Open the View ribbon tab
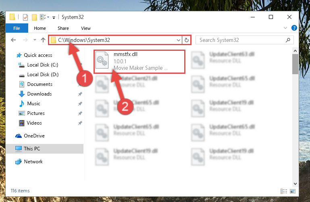The height and width of the screenshot is (202, 310). pyautogui.click(x=86, y=28)
